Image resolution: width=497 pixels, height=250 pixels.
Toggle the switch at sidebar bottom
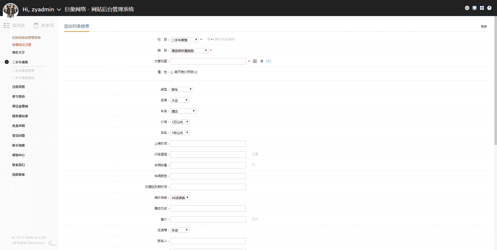click(53, 243)
